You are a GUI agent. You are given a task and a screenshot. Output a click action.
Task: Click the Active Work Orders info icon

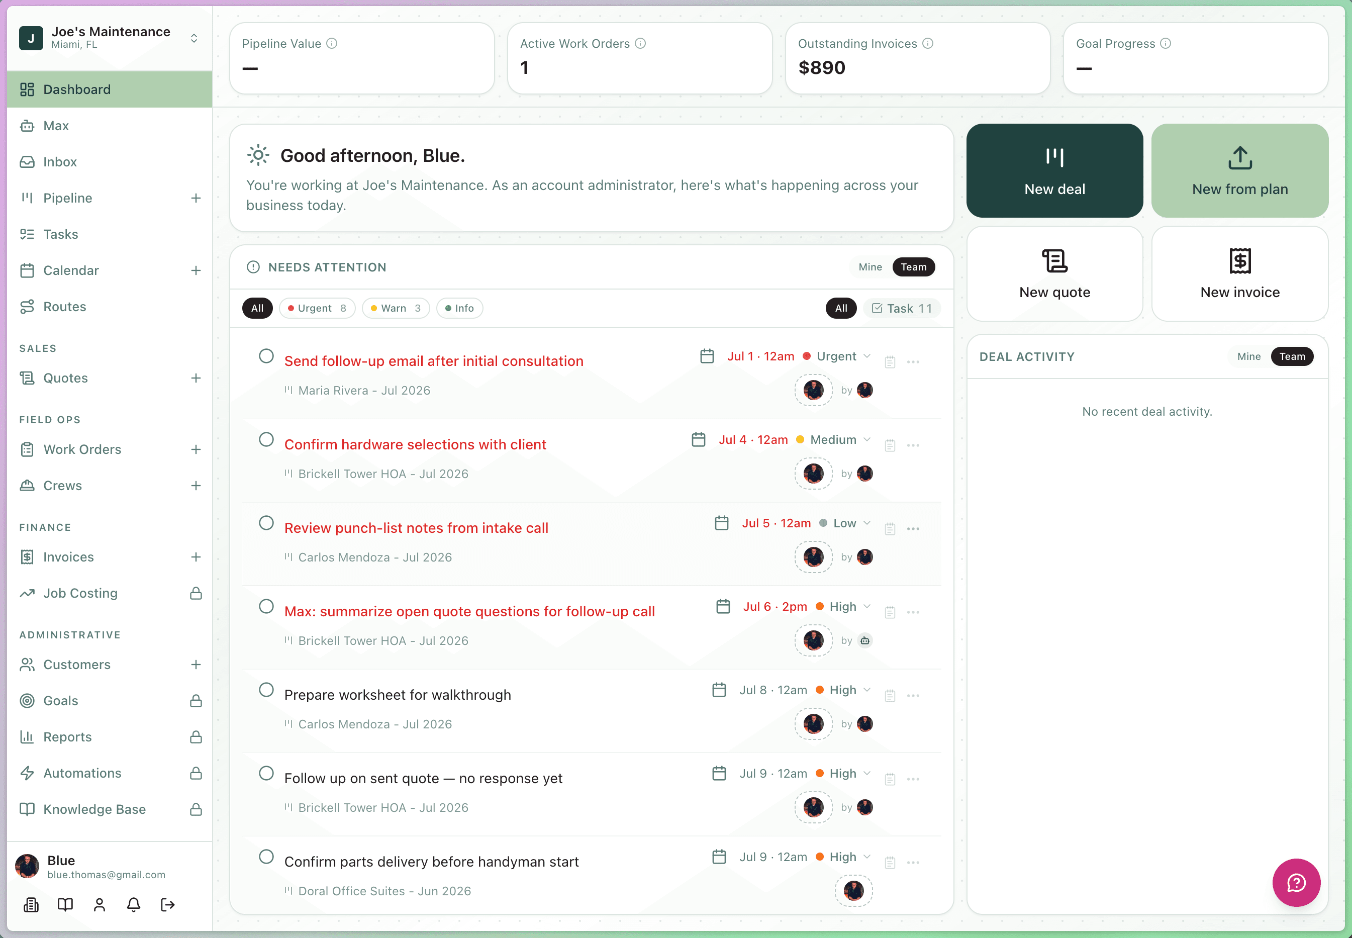click(x=640, y=44)
